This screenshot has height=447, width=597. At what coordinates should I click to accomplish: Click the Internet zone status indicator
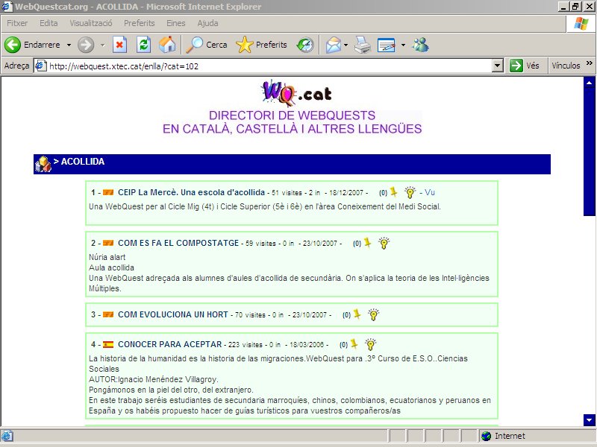502,436
